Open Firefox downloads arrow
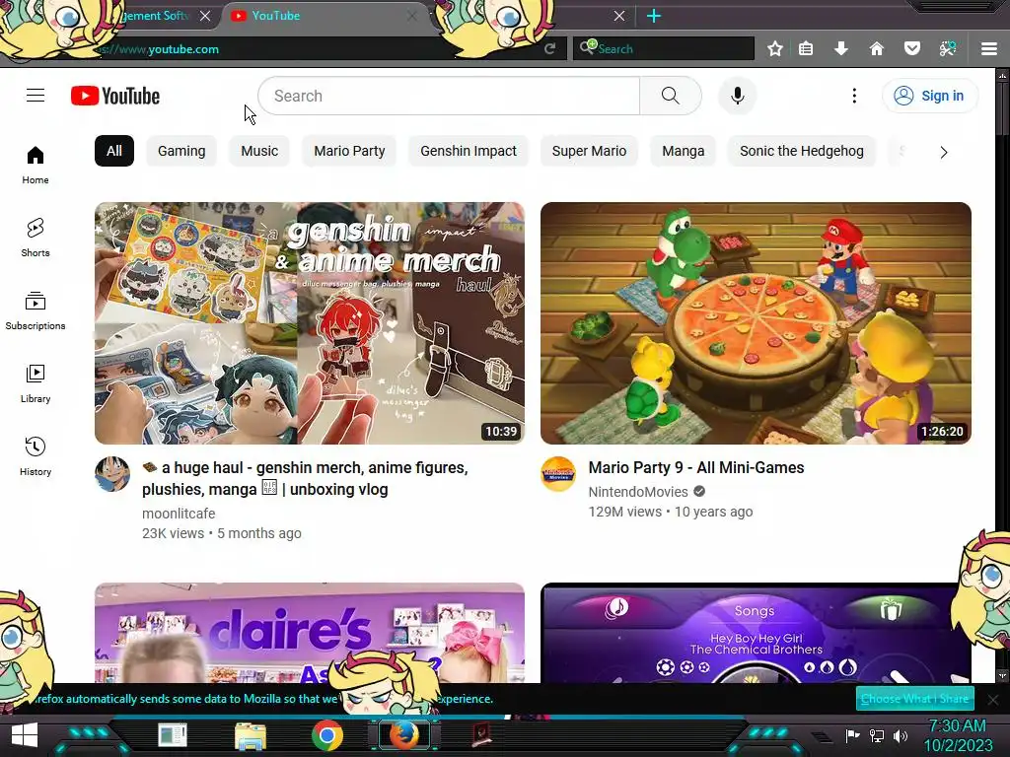The height and width of the screenshot is (757, 1010). pos(840,49)
